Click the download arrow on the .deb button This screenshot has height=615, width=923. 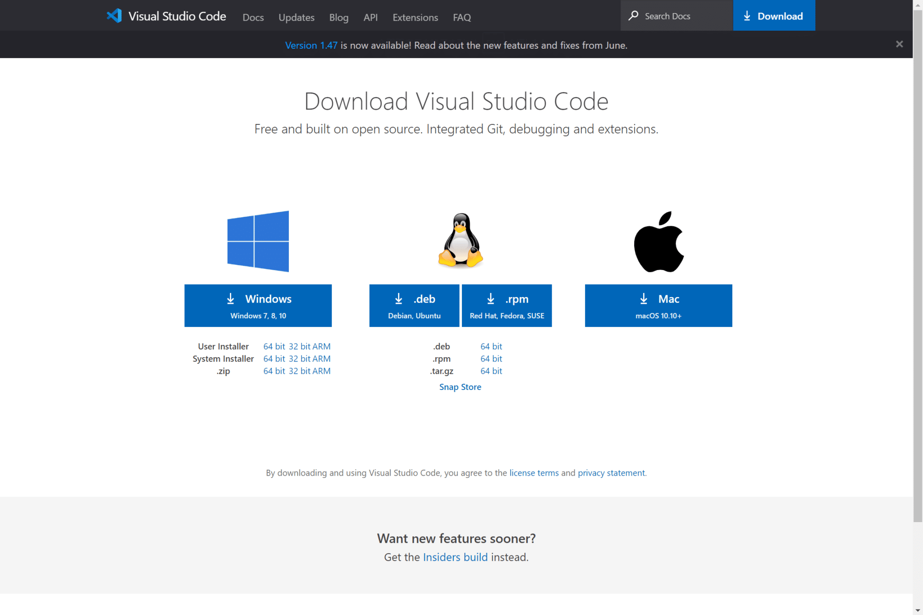pyautogui.click(x=399, y=298)
